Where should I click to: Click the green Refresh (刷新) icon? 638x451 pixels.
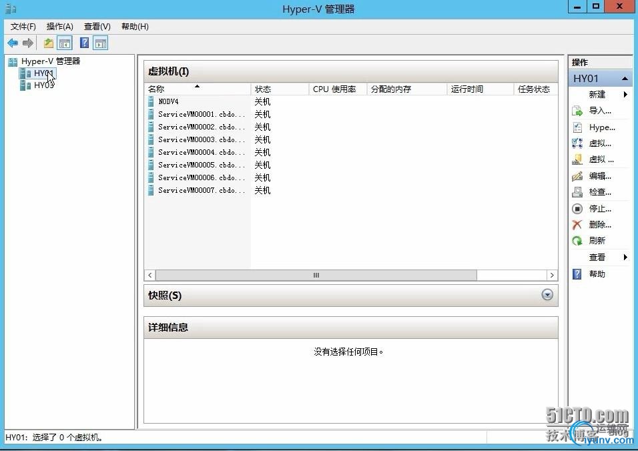[577, 241]
